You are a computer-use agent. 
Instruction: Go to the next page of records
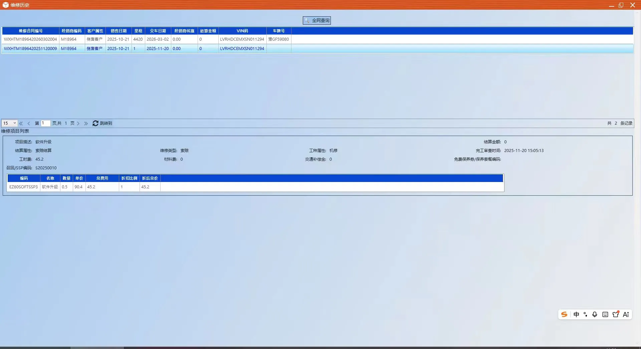[78, 123]
